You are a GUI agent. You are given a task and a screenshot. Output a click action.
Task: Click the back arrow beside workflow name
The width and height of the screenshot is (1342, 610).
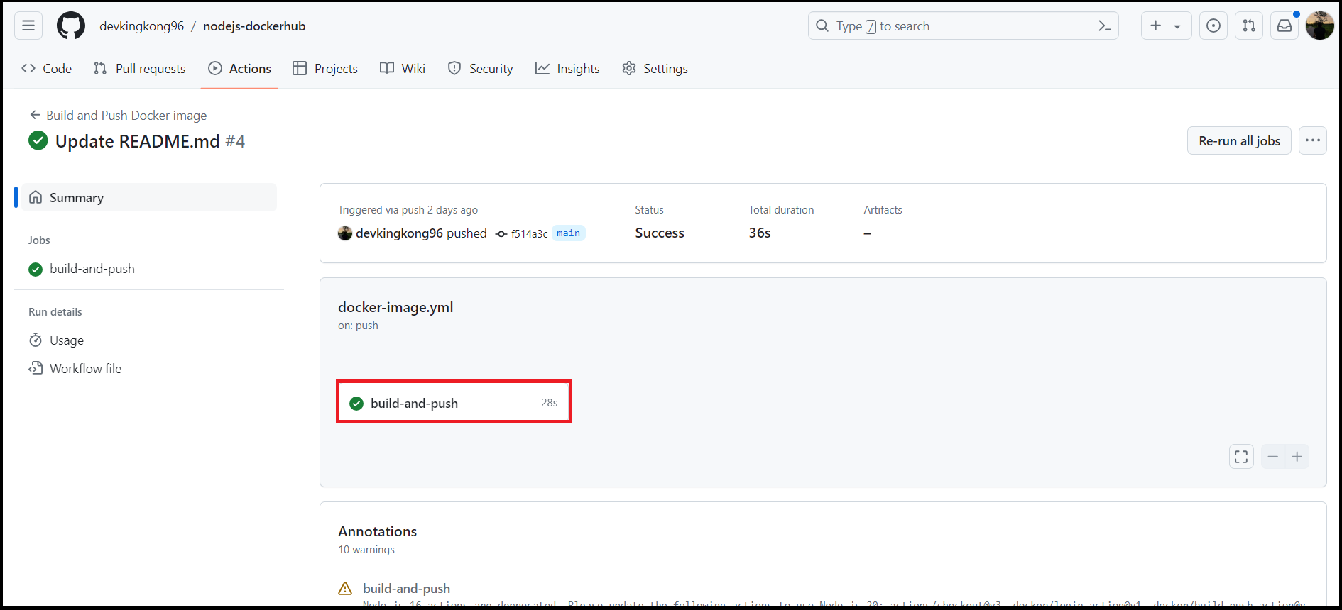[35, 115]
